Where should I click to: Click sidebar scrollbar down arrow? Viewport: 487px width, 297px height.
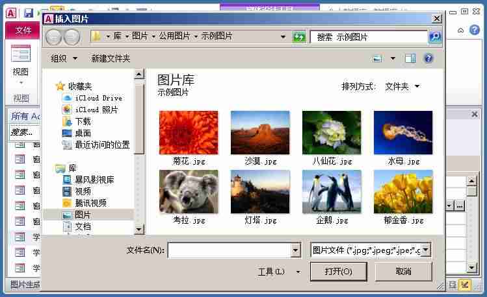point(139,229)
